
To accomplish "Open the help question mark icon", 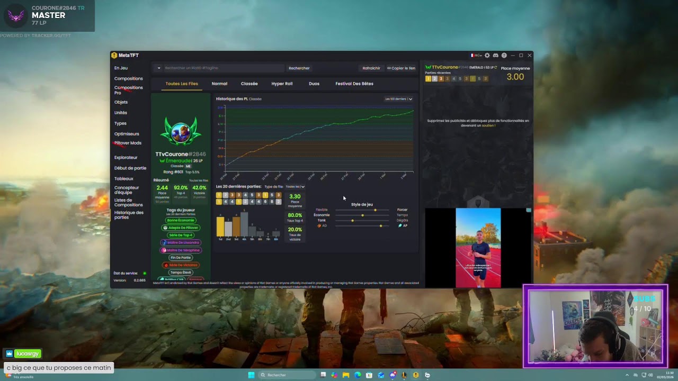I will [504, 56].
